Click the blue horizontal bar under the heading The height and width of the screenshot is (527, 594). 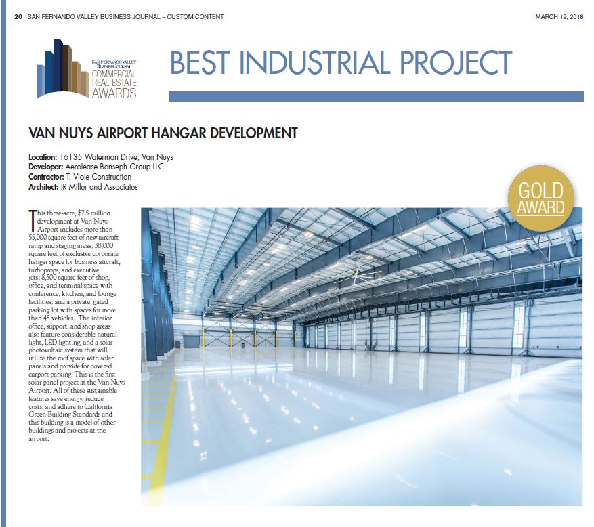tap(376, 97)
